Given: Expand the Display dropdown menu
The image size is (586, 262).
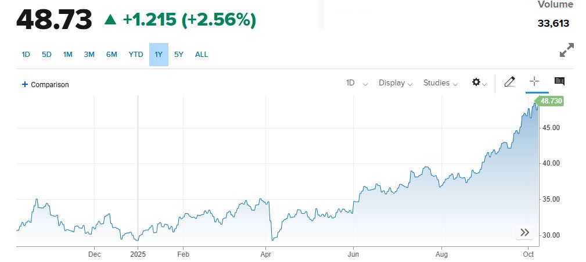Looking at the screenshot, I should click(x=396, y=82).
